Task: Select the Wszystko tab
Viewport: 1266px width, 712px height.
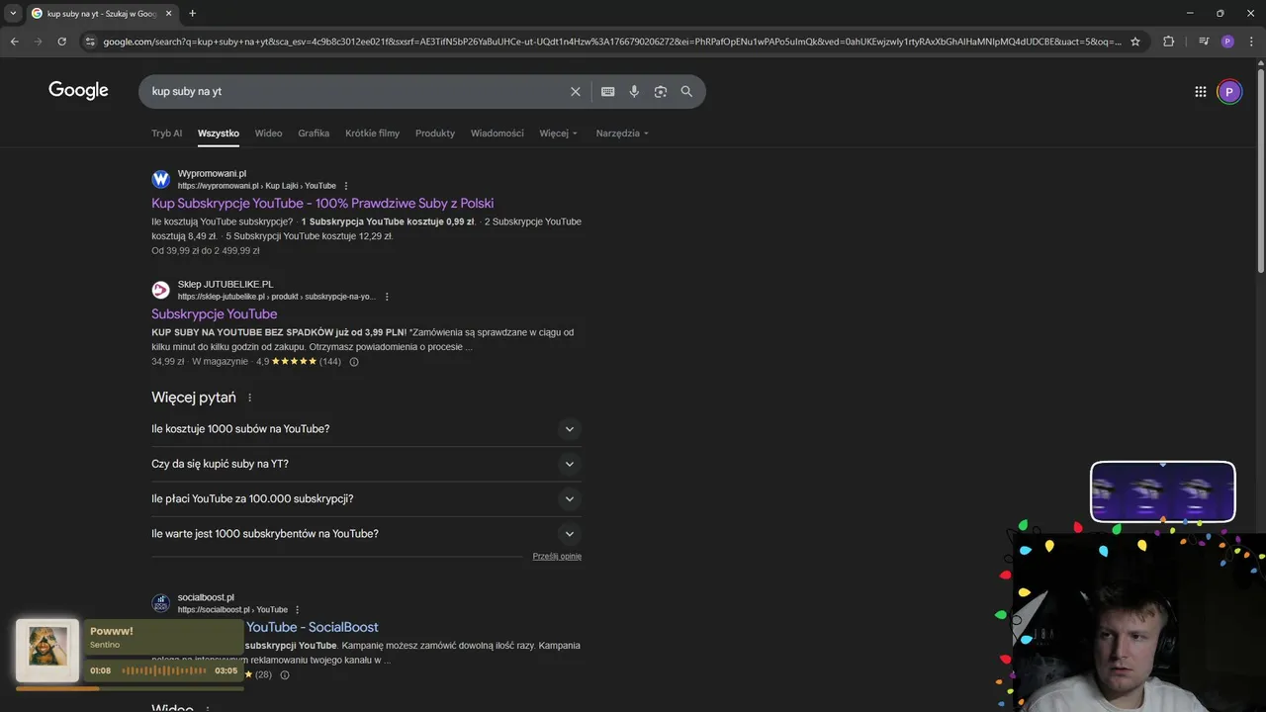Action: (x=219, y=133)
